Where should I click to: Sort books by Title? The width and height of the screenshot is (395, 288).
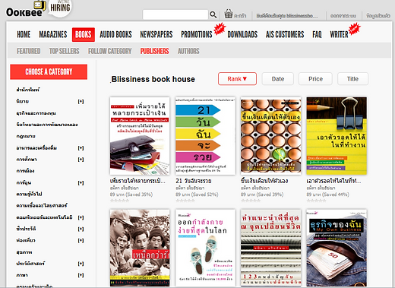click(352, 79)
